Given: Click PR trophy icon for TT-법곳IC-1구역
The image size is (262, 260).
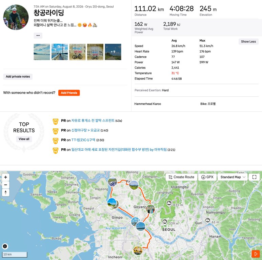Looking at the screenshot, I should [x=56, y=141].
